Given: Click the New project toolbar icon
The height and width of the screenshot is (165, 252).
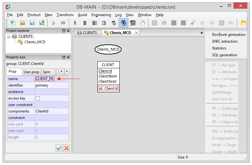Looking at the screenshot, I should pyautogui.click(x=13, y=23).
